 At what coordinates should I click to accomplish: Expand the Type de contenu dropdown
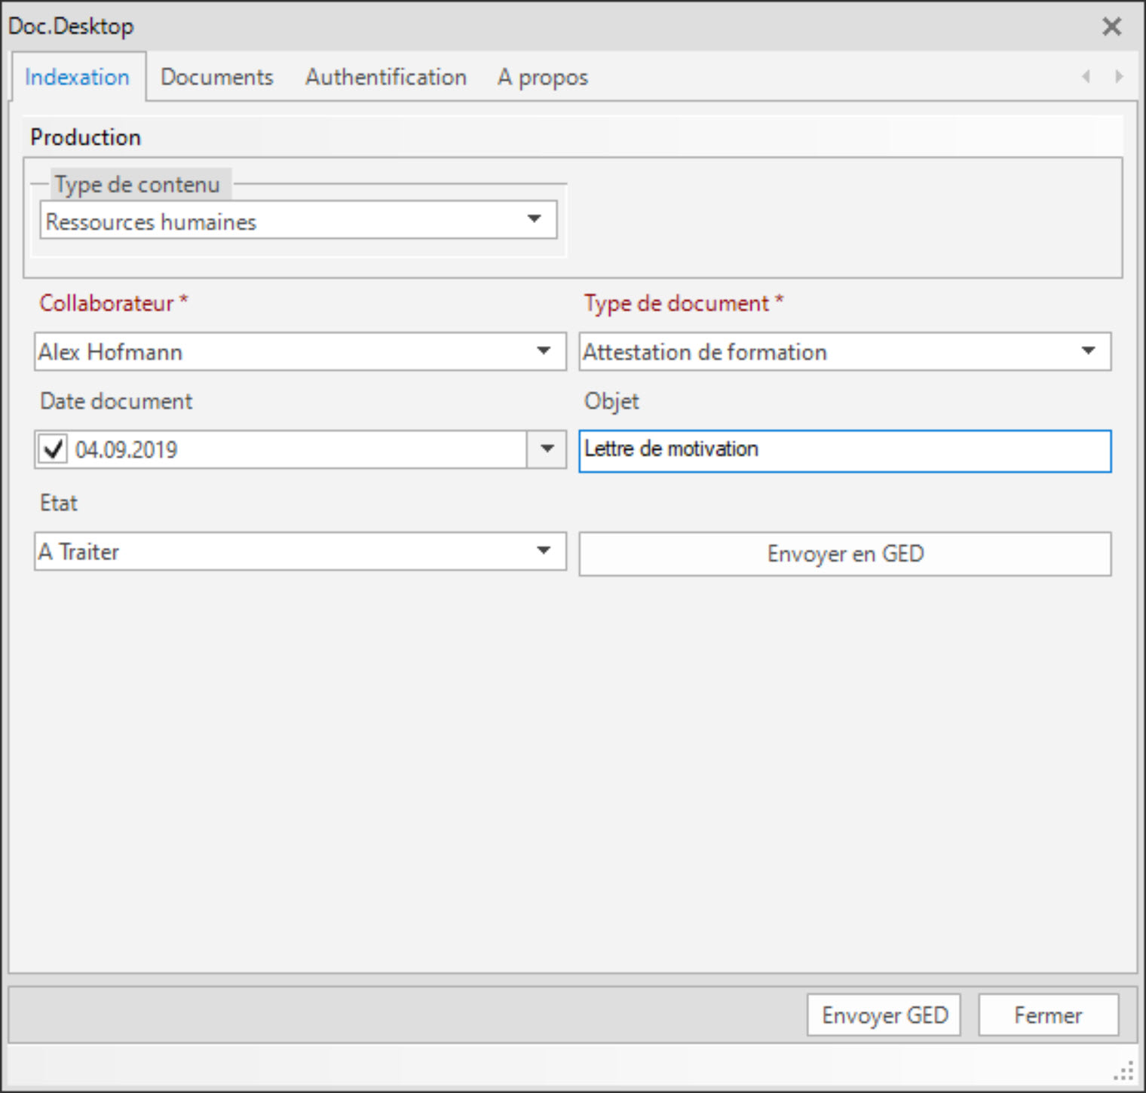pyautogui.click(x=534, y=219)
